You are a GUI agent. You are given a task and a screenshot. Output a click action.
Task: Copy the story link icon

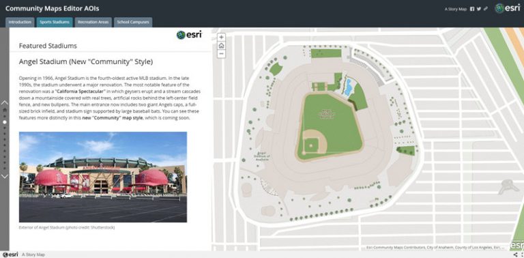pyautogui.click(x=485, y=9)
